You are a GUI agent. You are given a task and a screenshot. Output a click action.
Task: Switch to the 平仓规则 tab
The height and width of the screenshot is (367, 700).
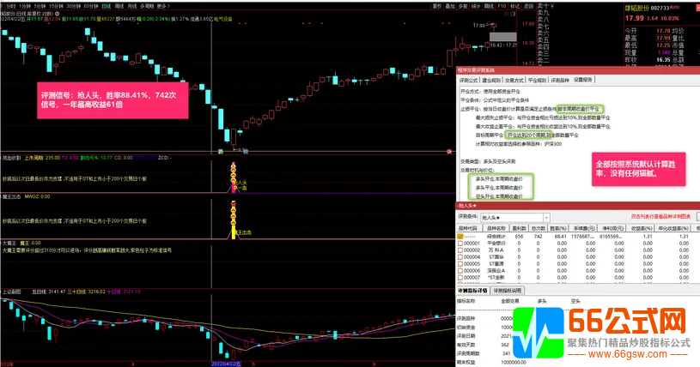click(x=536, y=80)
